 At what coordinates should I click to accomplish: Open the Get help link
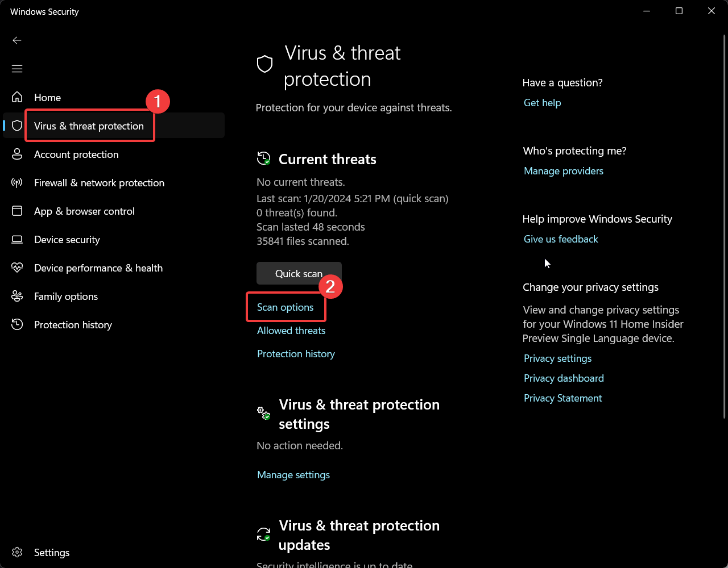(x=542, y=103)
